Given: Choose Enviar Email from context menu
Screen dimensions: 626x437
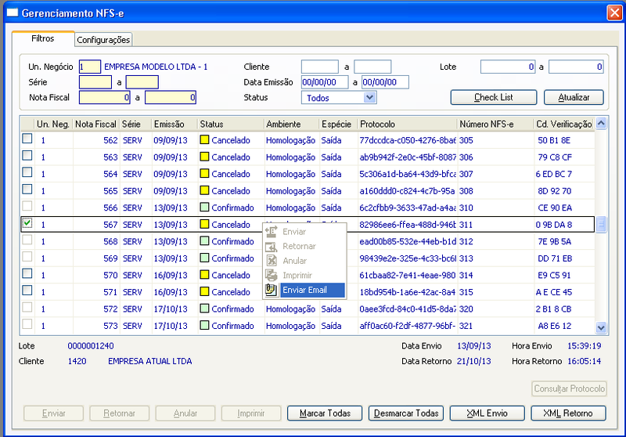Looking at the screenshot, I should tap(304, 290).
